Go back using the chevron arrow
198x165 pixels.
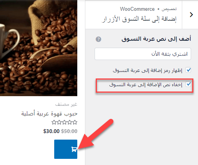point(191,15)
